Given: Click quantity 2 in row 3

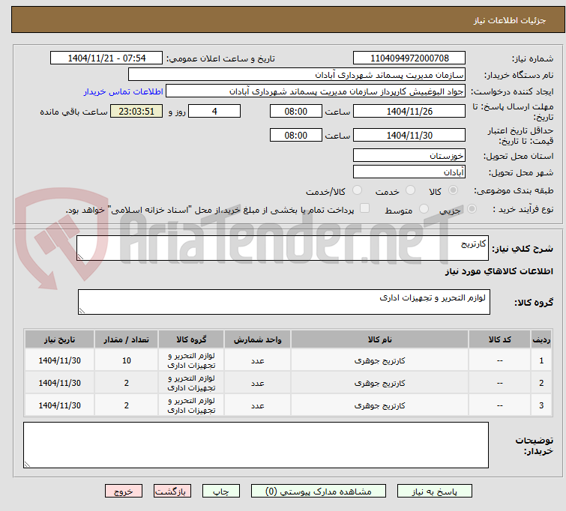Looking at the screenshot, I should 127,405.
